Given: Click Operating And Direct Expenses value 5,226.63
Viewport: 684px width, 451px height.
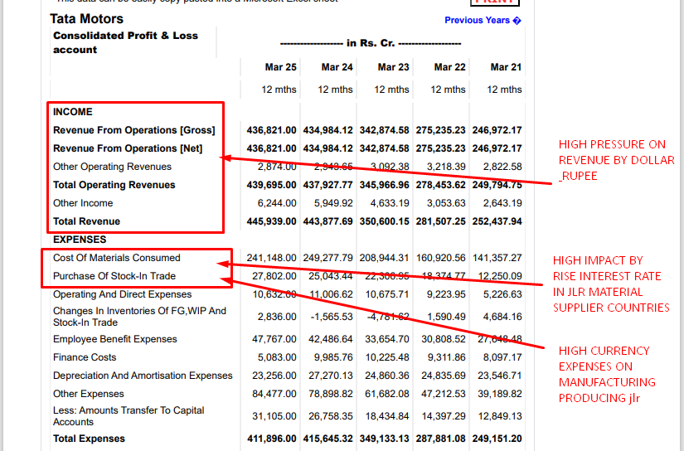Looking at the screenshot, I should pyautogui.click(x=502, y=294).
